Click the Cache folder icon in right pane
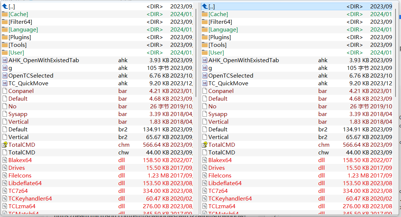Screen dimensions: 401x217 tap(205, 14)
